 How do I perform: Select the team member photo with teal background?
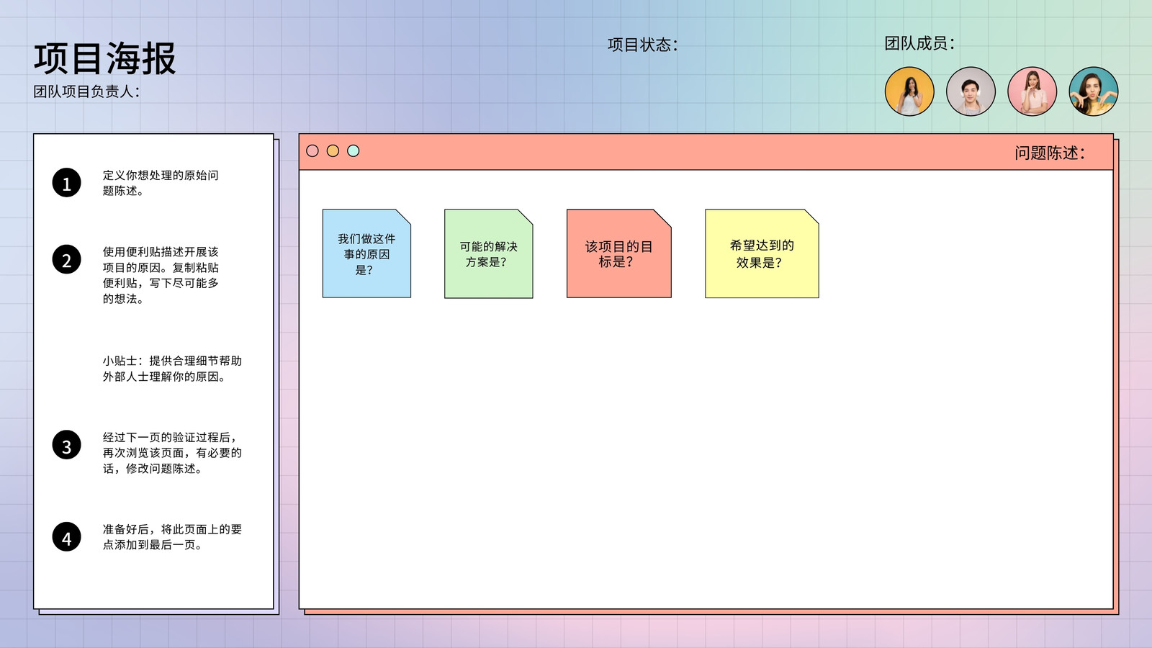click(x=1094, y=91)
